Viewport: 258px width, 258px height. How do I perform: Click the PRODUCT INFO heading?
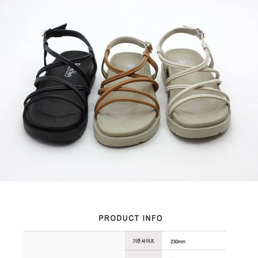[x=131, y=218]
